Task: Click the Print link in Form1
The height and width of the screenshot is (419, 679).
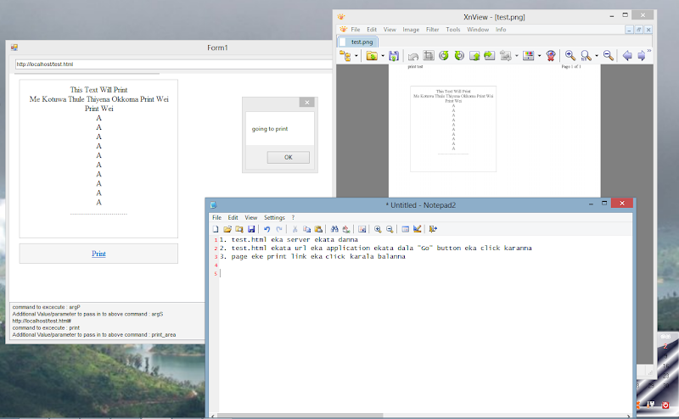Action: coord(98,254)
